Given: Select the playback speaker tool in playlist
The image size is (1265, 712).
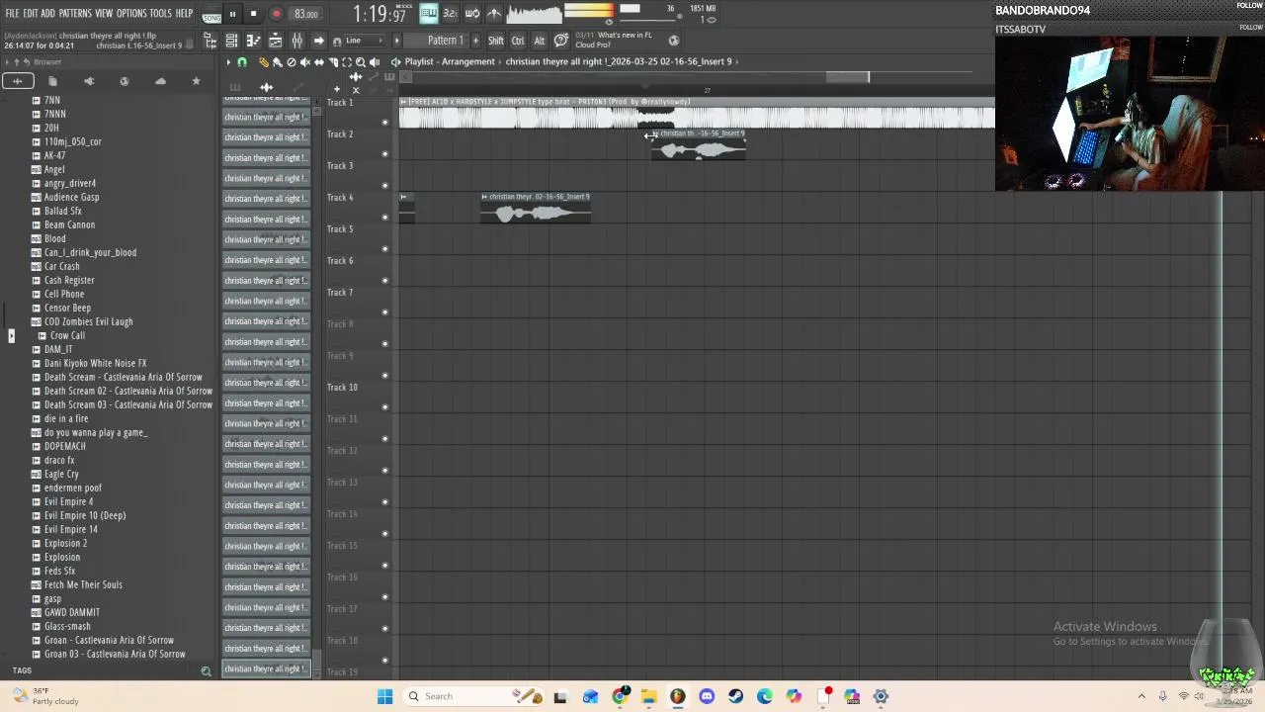Looking at the screenshot, I should tap(375, 61).
